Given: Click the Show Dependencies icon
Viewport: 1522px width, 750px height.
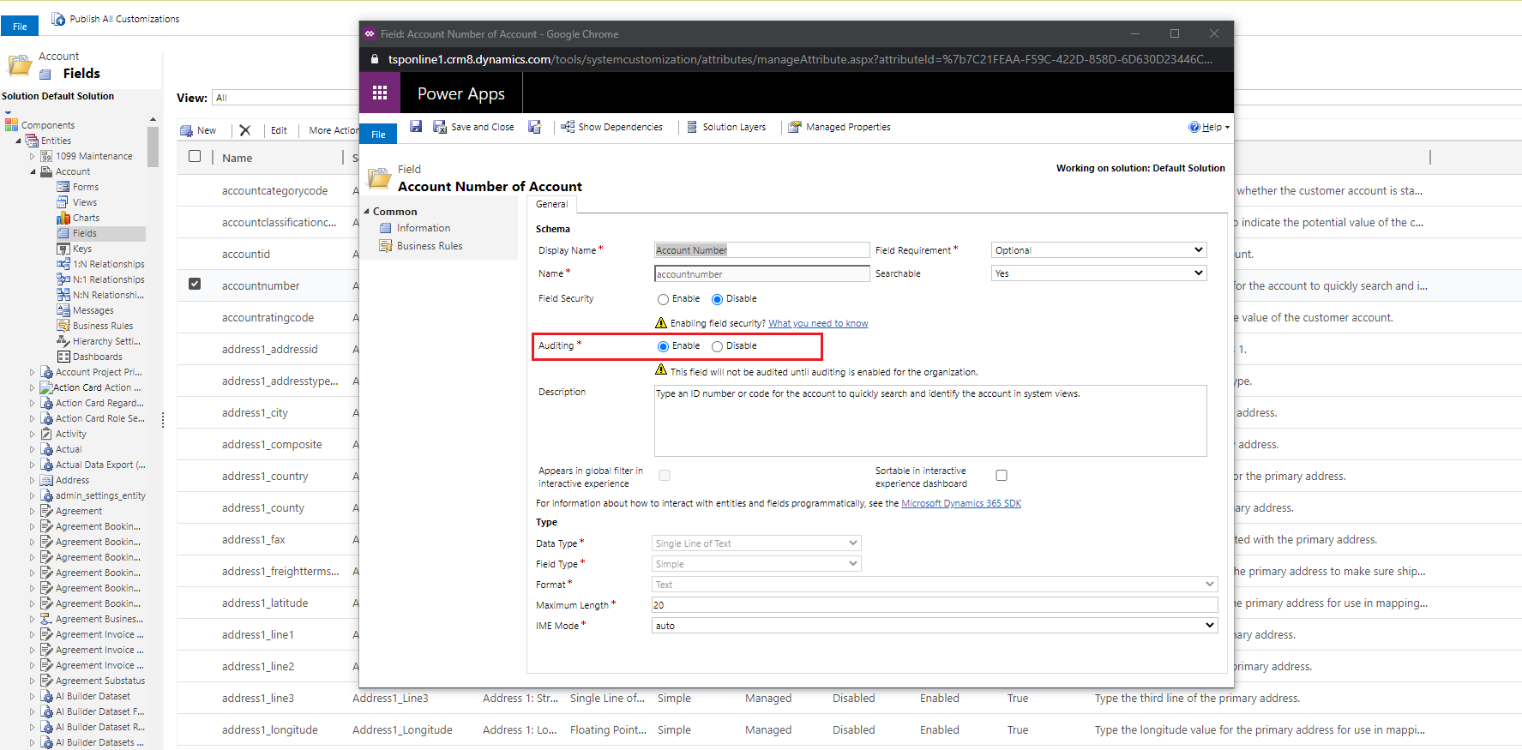Looking at the screenshot, I should click(x=568, y=127).
